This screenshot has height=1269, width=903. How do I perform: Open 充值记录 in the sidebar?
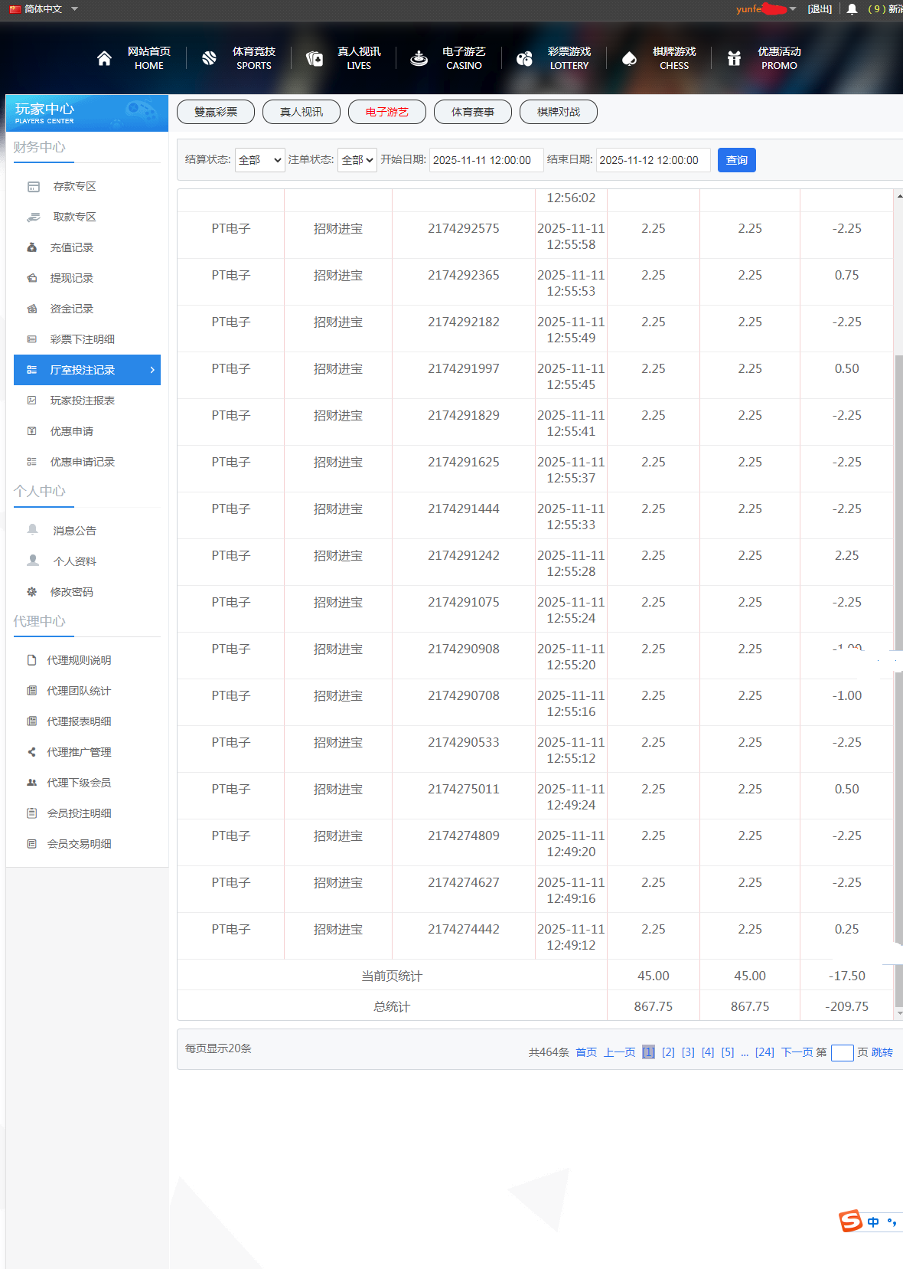coord(72,247)
